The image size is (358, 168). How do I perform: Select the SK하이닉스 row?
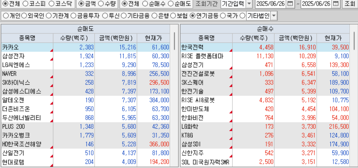point(86,83)
